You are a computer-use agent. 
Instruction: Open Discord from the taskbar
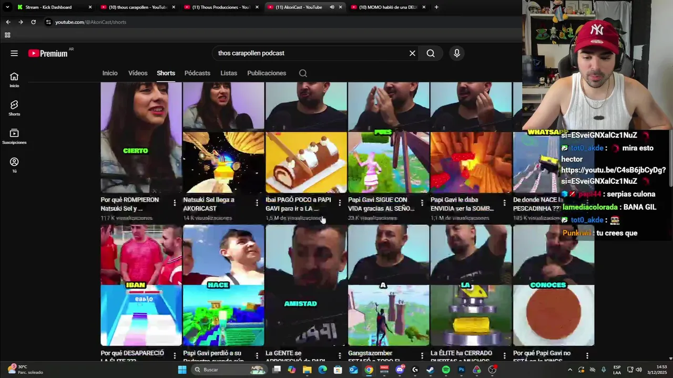(400, 370)
